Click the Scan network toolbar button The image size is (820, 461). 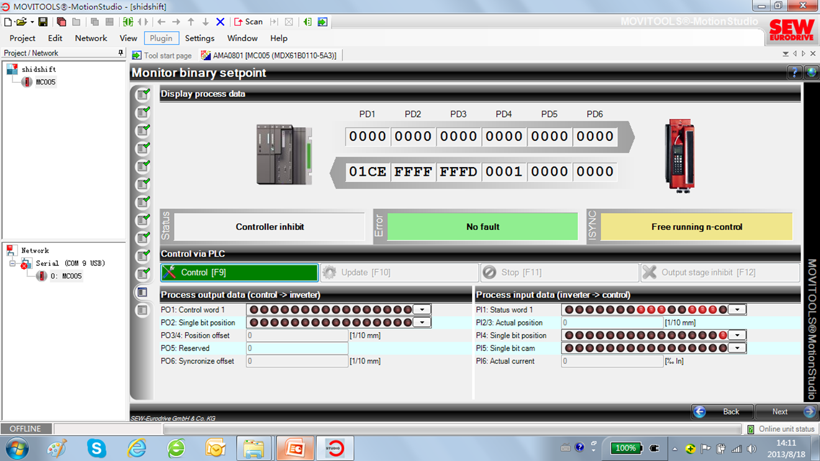click(248, 22)
